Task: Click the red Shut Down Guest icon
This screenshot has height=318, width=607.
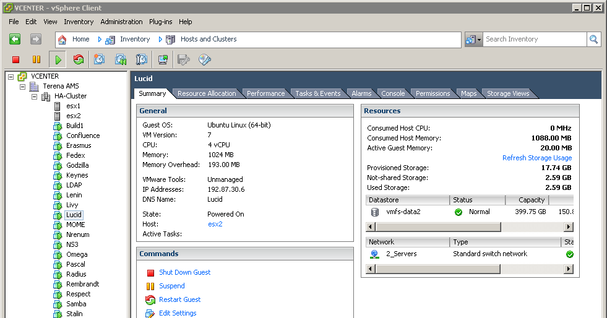Action: tap(150, 273)
